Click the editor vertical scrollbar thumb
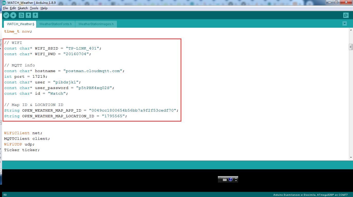353x197 pixels. coord(351,47)
